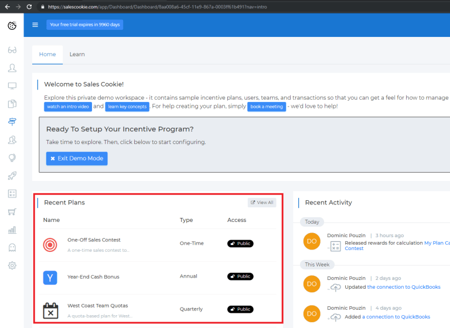Toggle the hamburger menu in blue header
The width and height of the screenshot is (450, 328).
tap(35, 25)
